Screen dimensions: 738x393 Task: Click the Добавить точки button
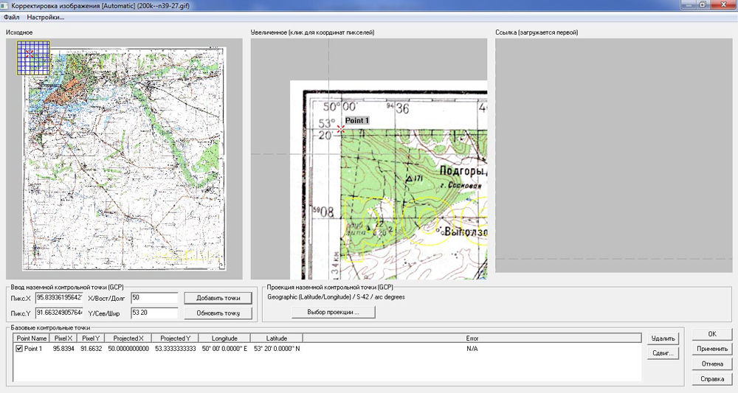[x=218, y=298]
